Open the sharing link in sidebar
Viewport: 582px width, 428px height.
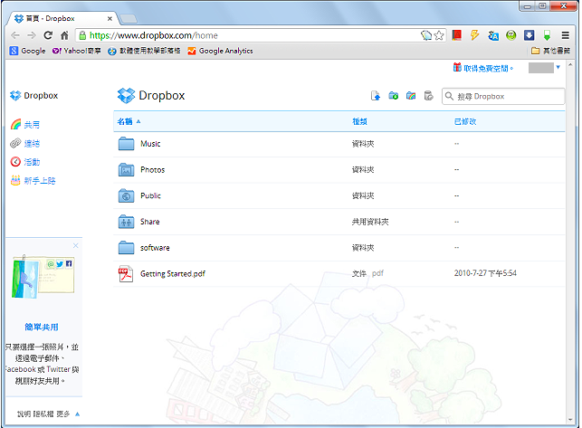click(32, 125)
